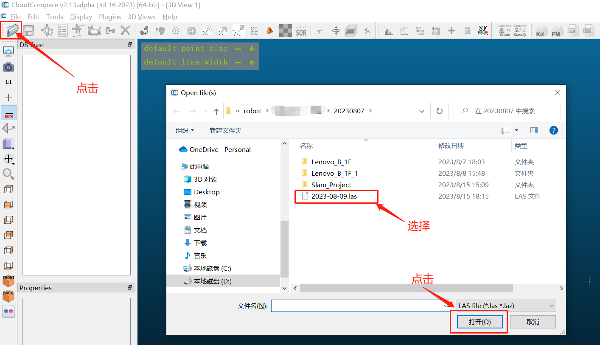Click the Kd tree icon
Image resolution: width=600 pixels, height=345 pixels.
tap(540, 31)
